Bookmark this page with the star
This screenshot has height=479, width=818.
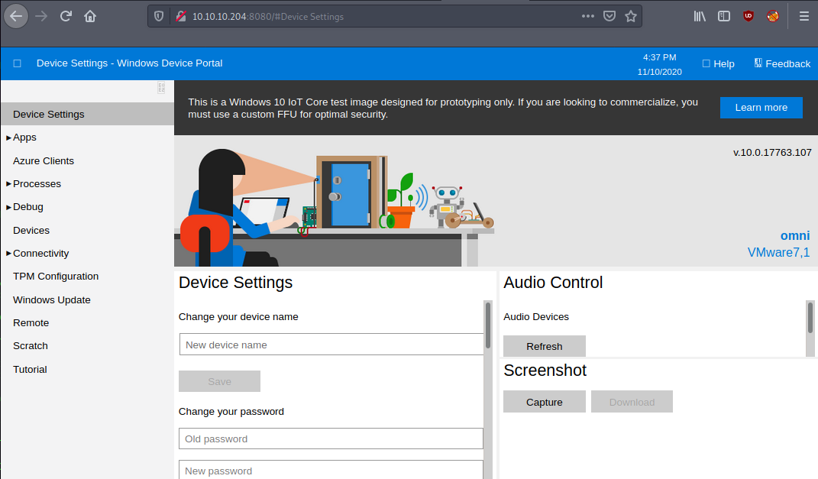631,16
